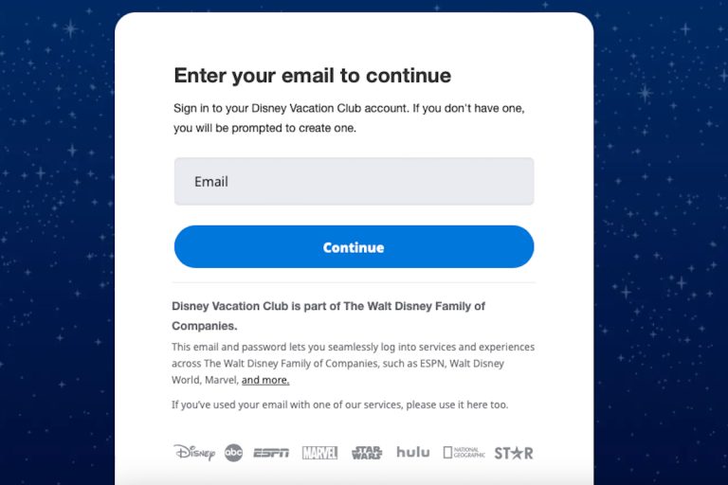Open the "and more." link
This screenshot has height=485, width=728.
(x=265, y=380)
